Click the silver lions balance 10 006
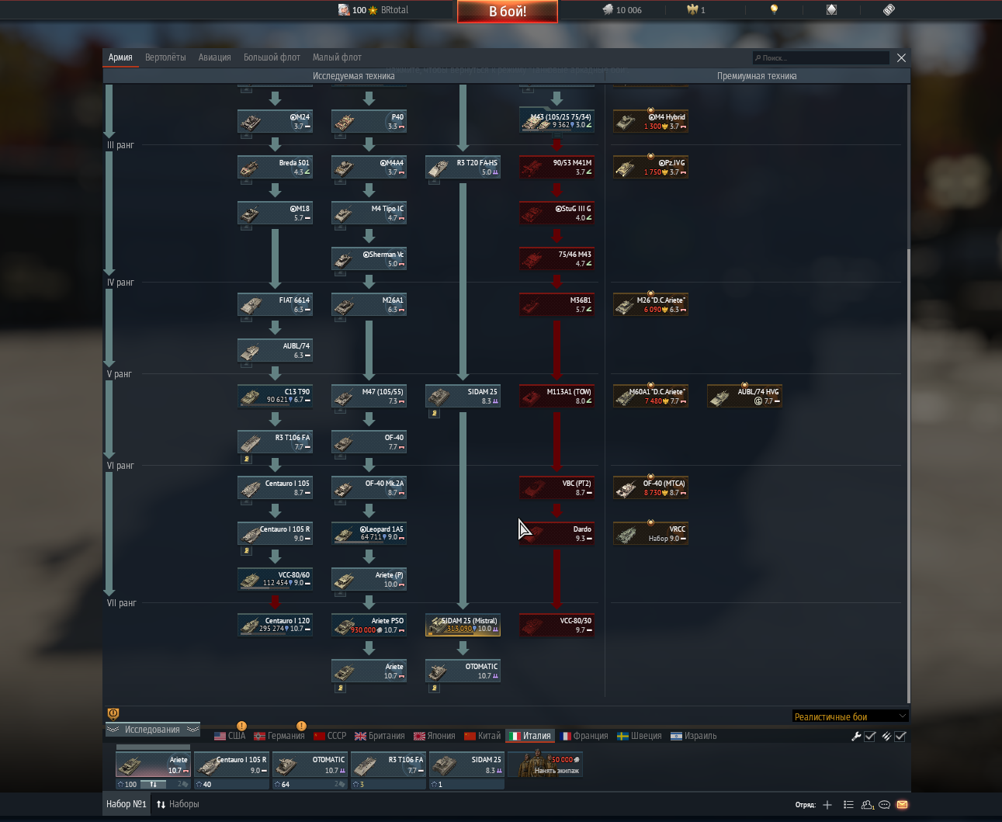Image resolution: width=1002 pixels, height=822 pixels. 622,10
